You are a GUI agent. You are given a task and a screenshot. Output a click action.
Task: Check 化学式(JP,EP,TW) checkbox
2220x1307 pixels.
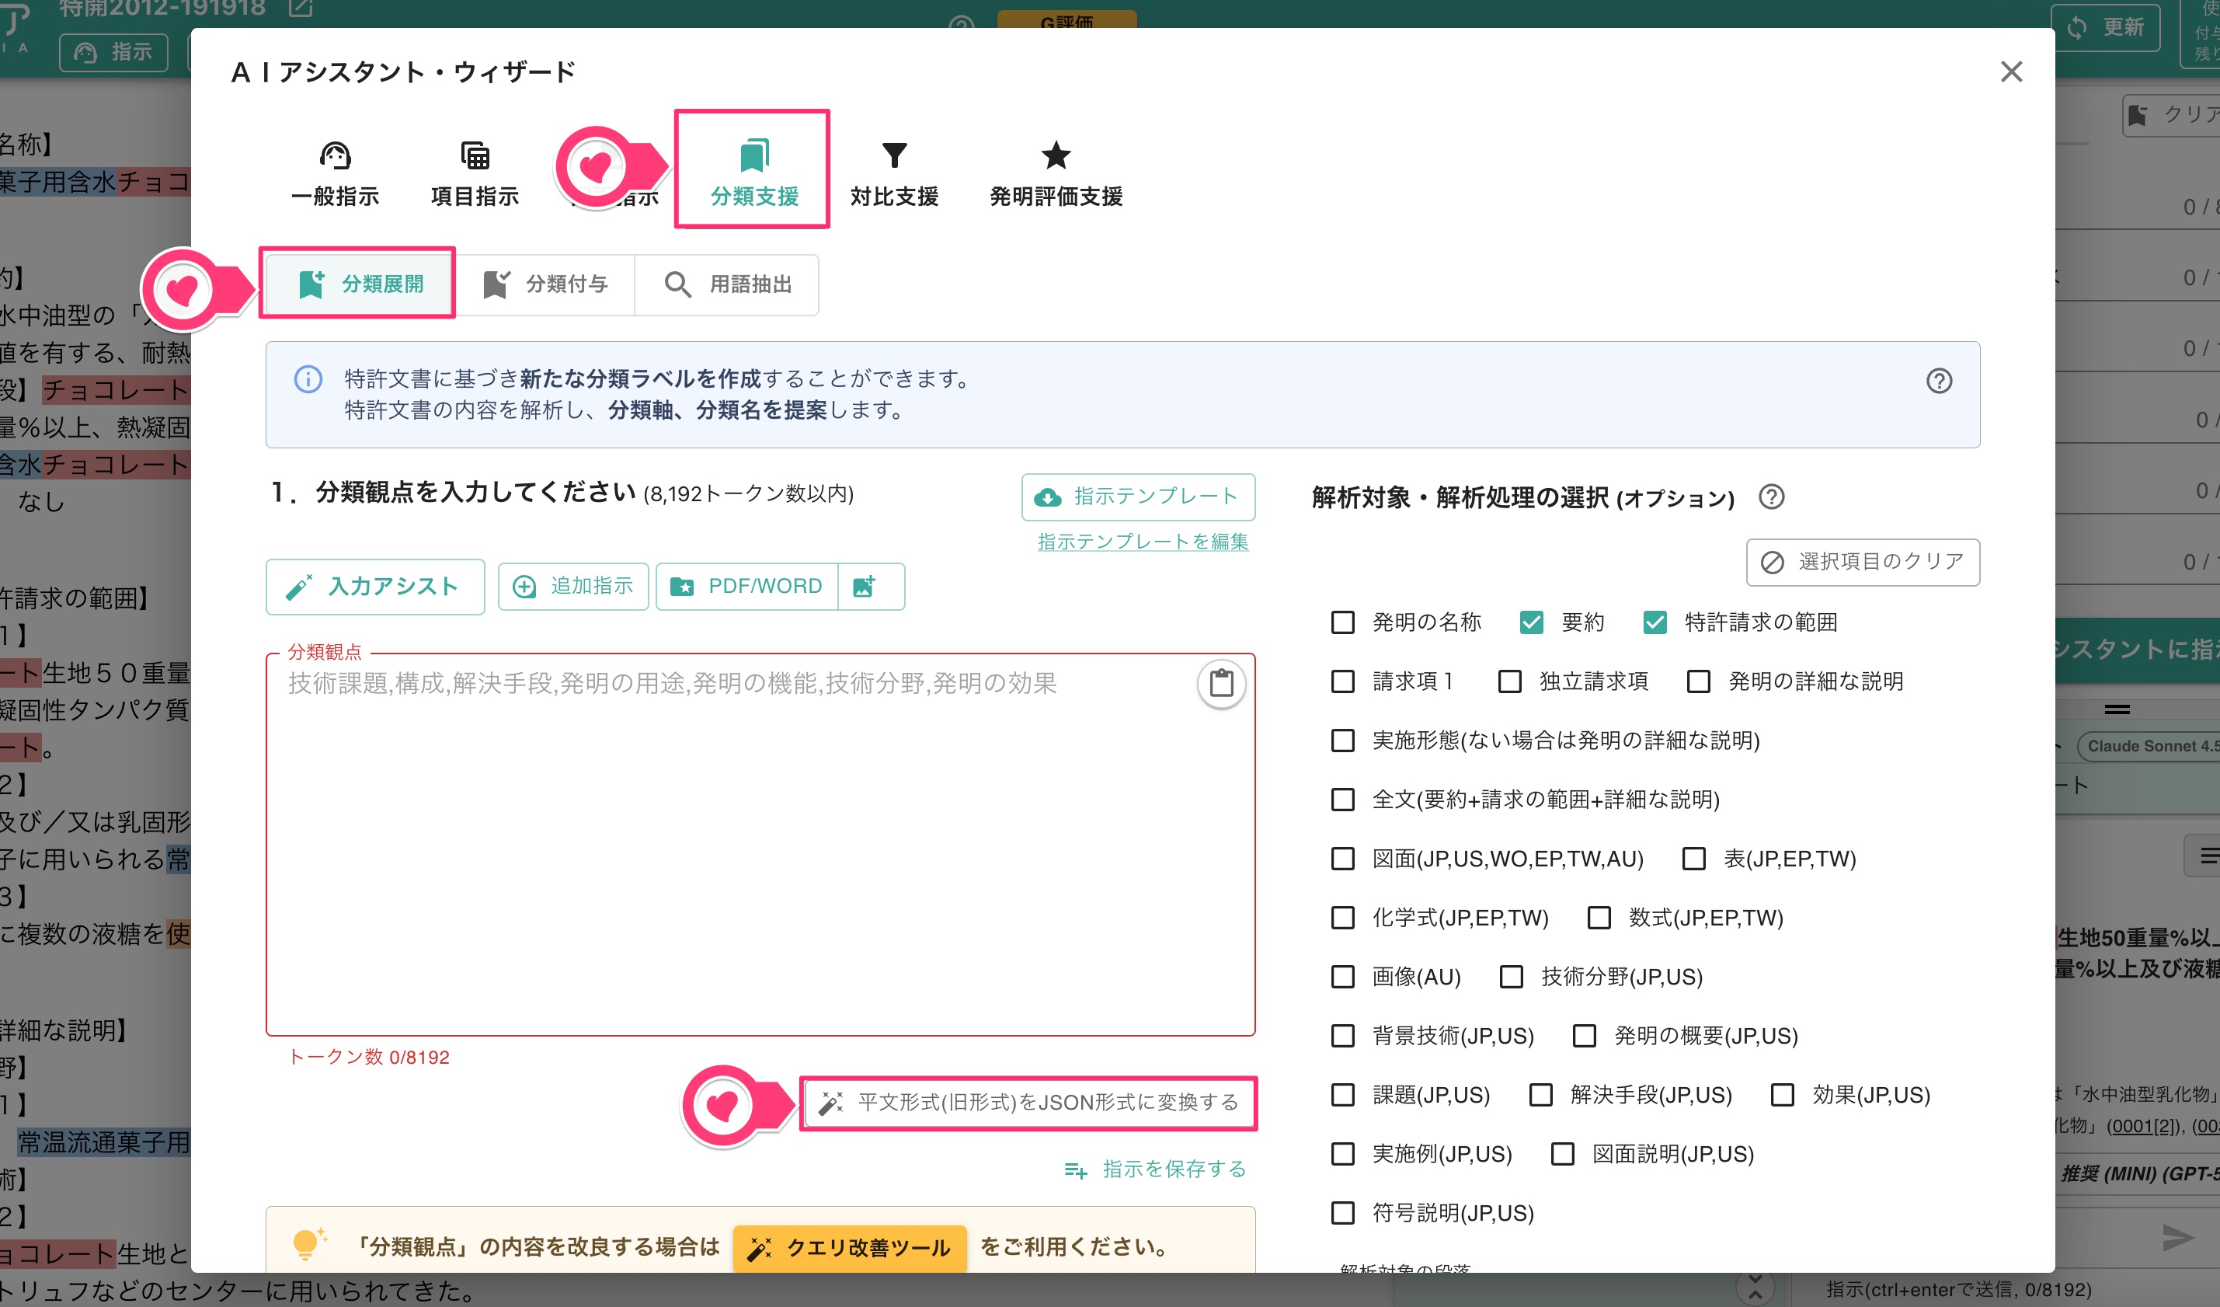tap(1341, 918)
